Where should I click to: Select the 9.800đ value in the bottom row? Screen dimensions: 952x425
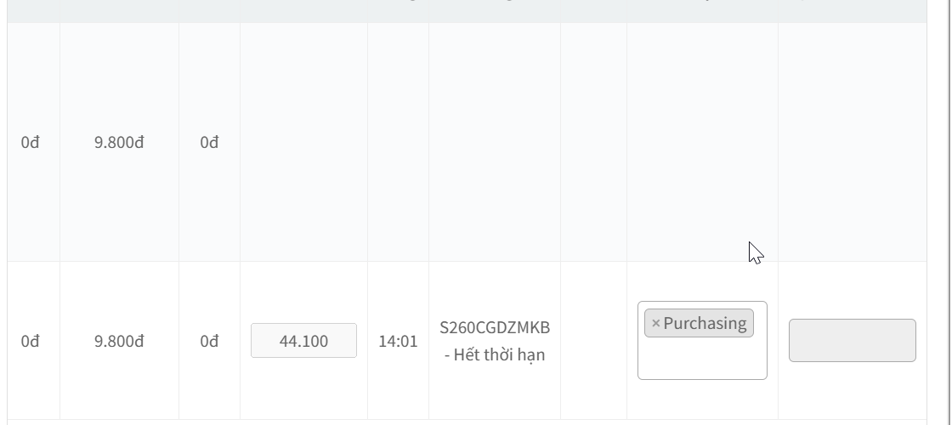click(x=119, y=342)
